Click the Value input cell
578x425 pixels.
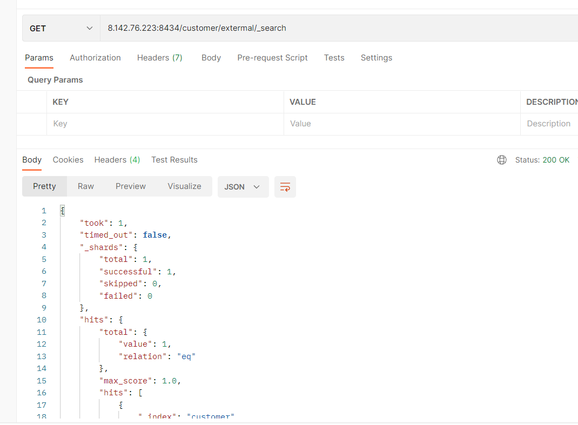click(x=402, y=124)
